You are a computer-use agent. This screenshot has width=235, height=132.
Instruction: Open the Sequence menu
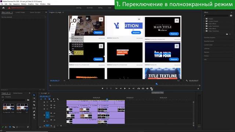(x=16, y=4)
